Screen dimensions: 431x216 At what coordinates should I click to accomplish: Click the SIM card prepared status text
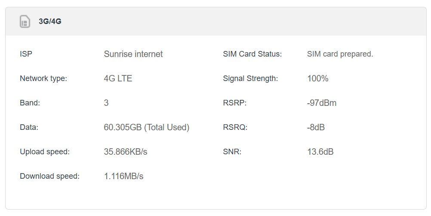340,54
